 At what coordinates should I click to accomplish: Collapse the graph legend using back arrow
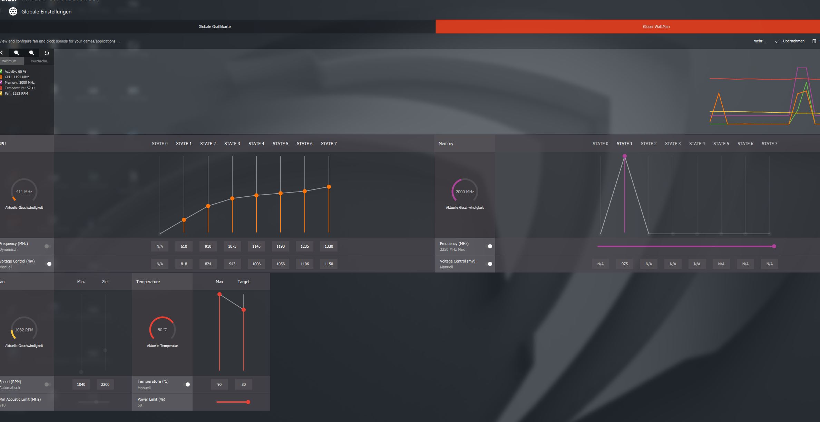click(2, 53)
